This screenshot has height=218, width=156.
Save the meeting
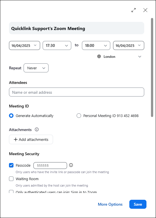pos(138,204)
